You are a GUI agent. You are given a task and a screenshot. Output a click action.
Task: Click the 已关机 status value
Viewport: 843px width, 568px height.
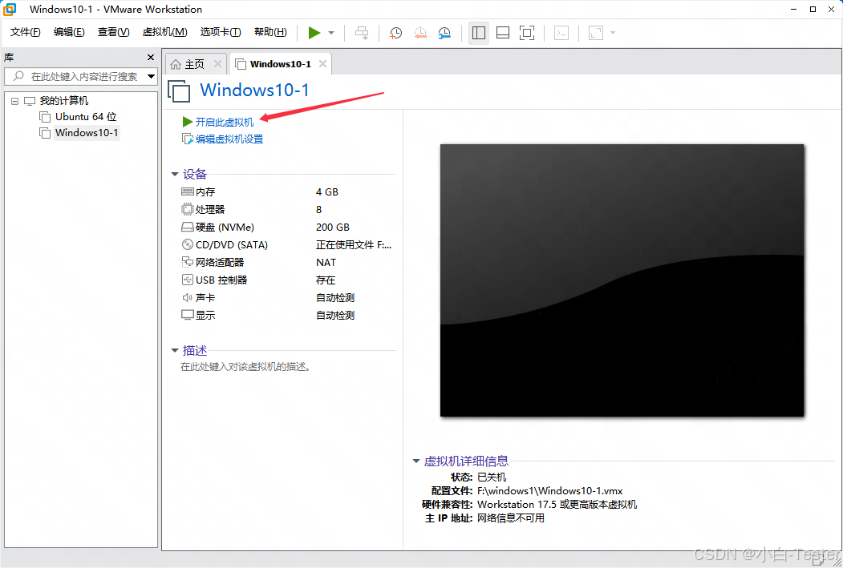coord(492,477)
